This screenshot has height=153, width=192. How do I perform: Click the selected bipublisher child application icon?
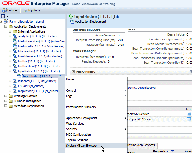tap(19, 76)
